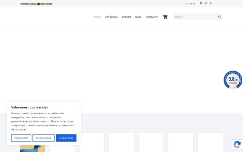Open the shopping cart icon

[x=165, y=17]
